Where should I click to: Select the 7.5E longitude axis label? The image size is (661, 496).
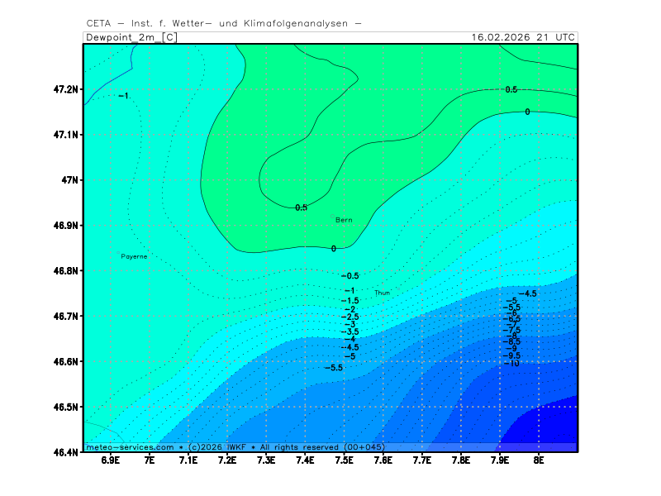(344, 460)
